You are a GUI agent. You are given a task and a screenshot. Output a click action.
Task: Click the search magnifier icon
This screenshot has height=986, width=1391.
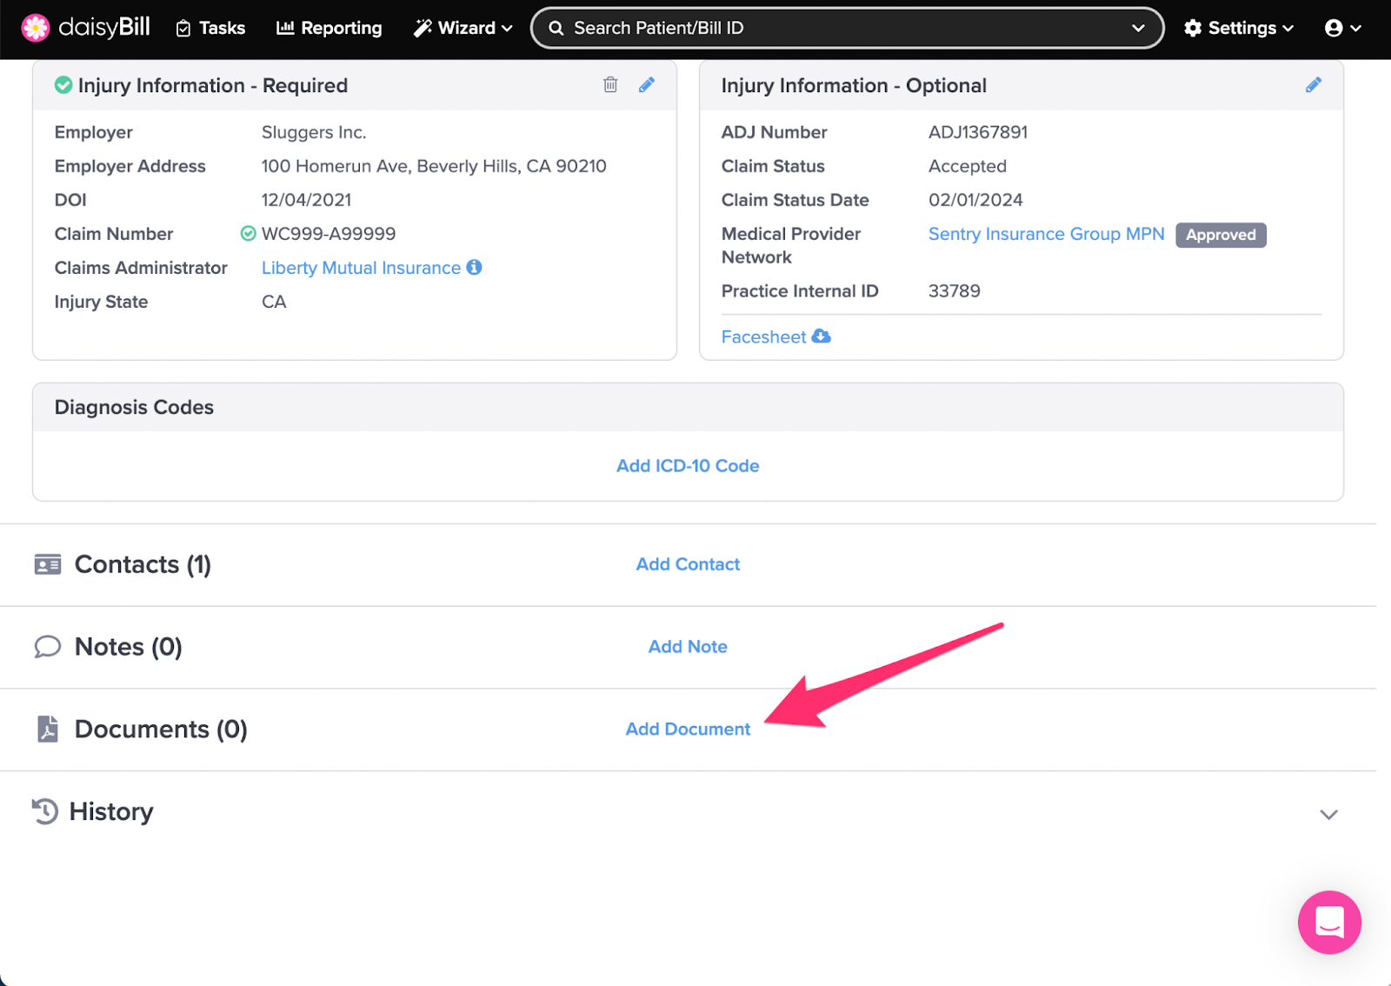556,28
